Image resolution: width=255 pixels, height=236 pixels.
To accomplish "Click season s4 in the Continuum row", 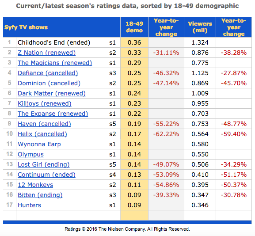I will pyautogui.click(x=113, y=175).
